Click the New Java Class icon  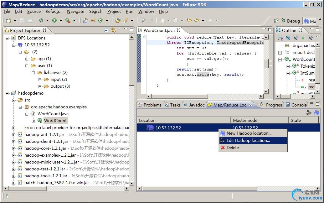(100, 20)
